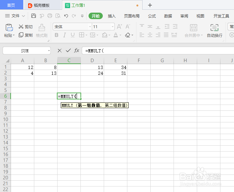The width and height of the screenshot is (234, 192).
Task: Click the distributed alignment icon
Action: point(174,35)
